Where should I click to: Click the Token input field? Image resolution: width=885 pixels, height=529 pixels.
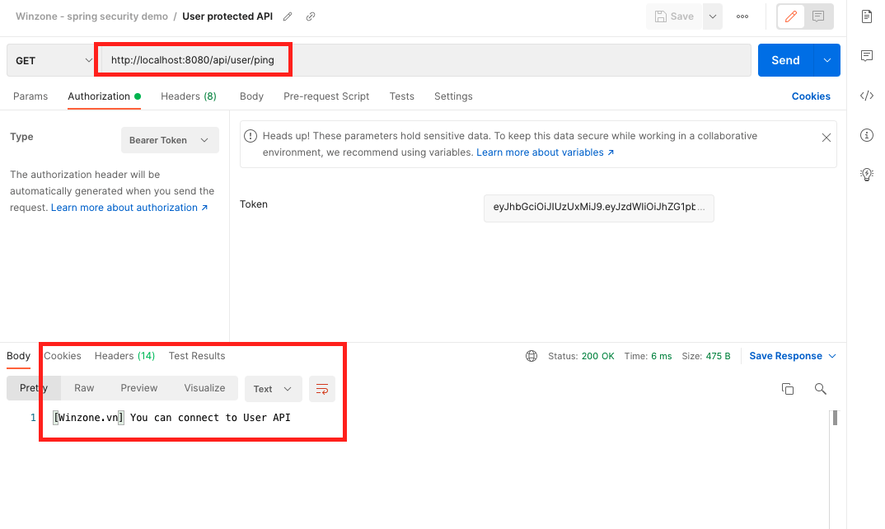click(599, 208)
